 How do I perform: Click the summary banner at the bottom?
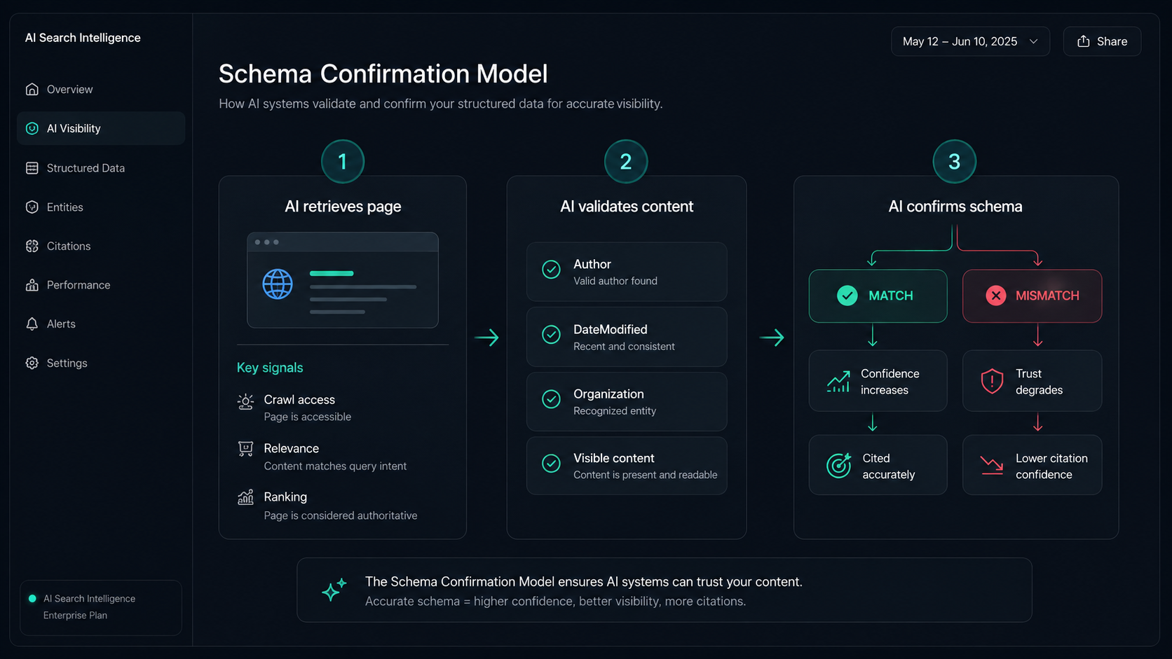tap(664, 590)
